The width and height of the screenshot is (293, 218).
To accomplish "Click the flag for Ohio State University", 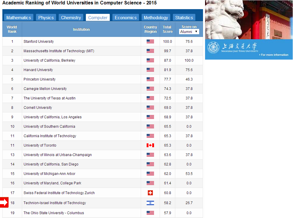I will (x=150, y=213).
